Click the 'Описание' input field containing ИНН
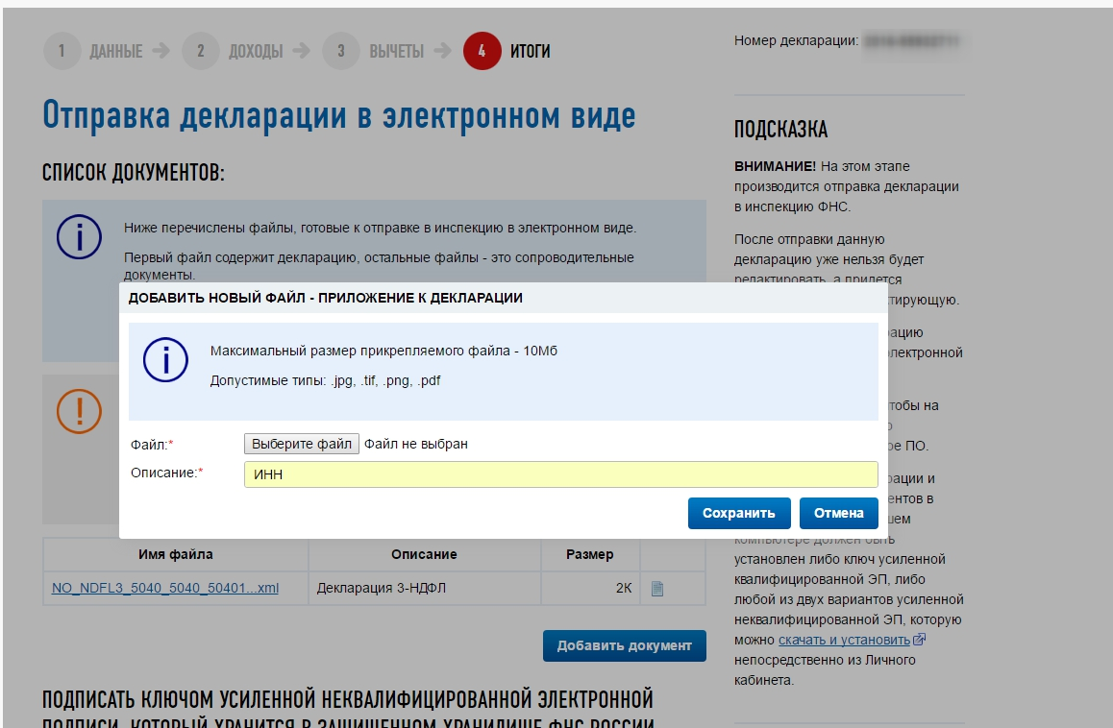Viewport: 1113px width, 728px height. pos(560,474)
